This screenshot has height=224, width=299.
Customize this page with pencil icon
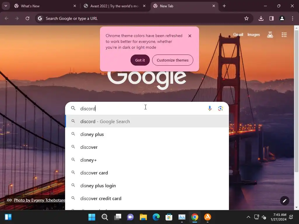[x=284, y=201]
